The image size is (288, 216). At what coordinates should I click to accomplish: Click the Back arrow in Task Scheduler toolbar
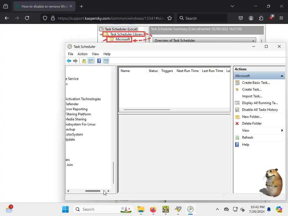click(69, 61)
